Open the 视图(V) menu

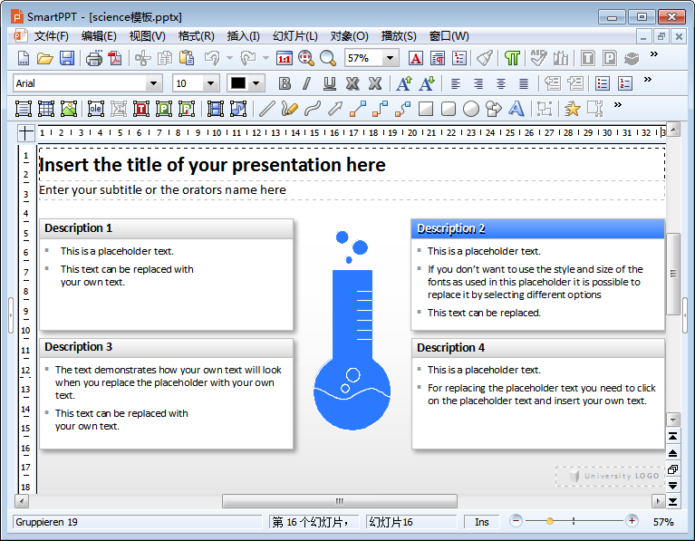[x=147, y=36]
